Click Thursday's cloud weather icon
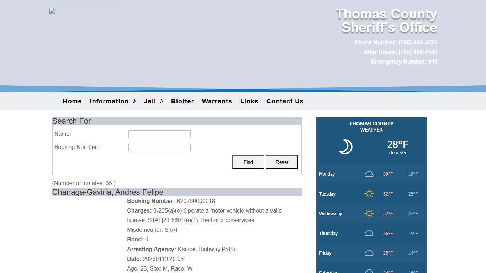 [369, 234]
